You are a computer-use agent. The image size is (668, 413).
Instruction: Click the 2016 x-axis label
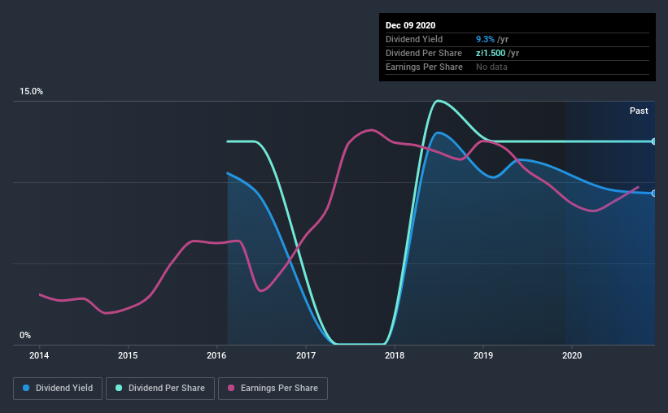click(216, 355)
